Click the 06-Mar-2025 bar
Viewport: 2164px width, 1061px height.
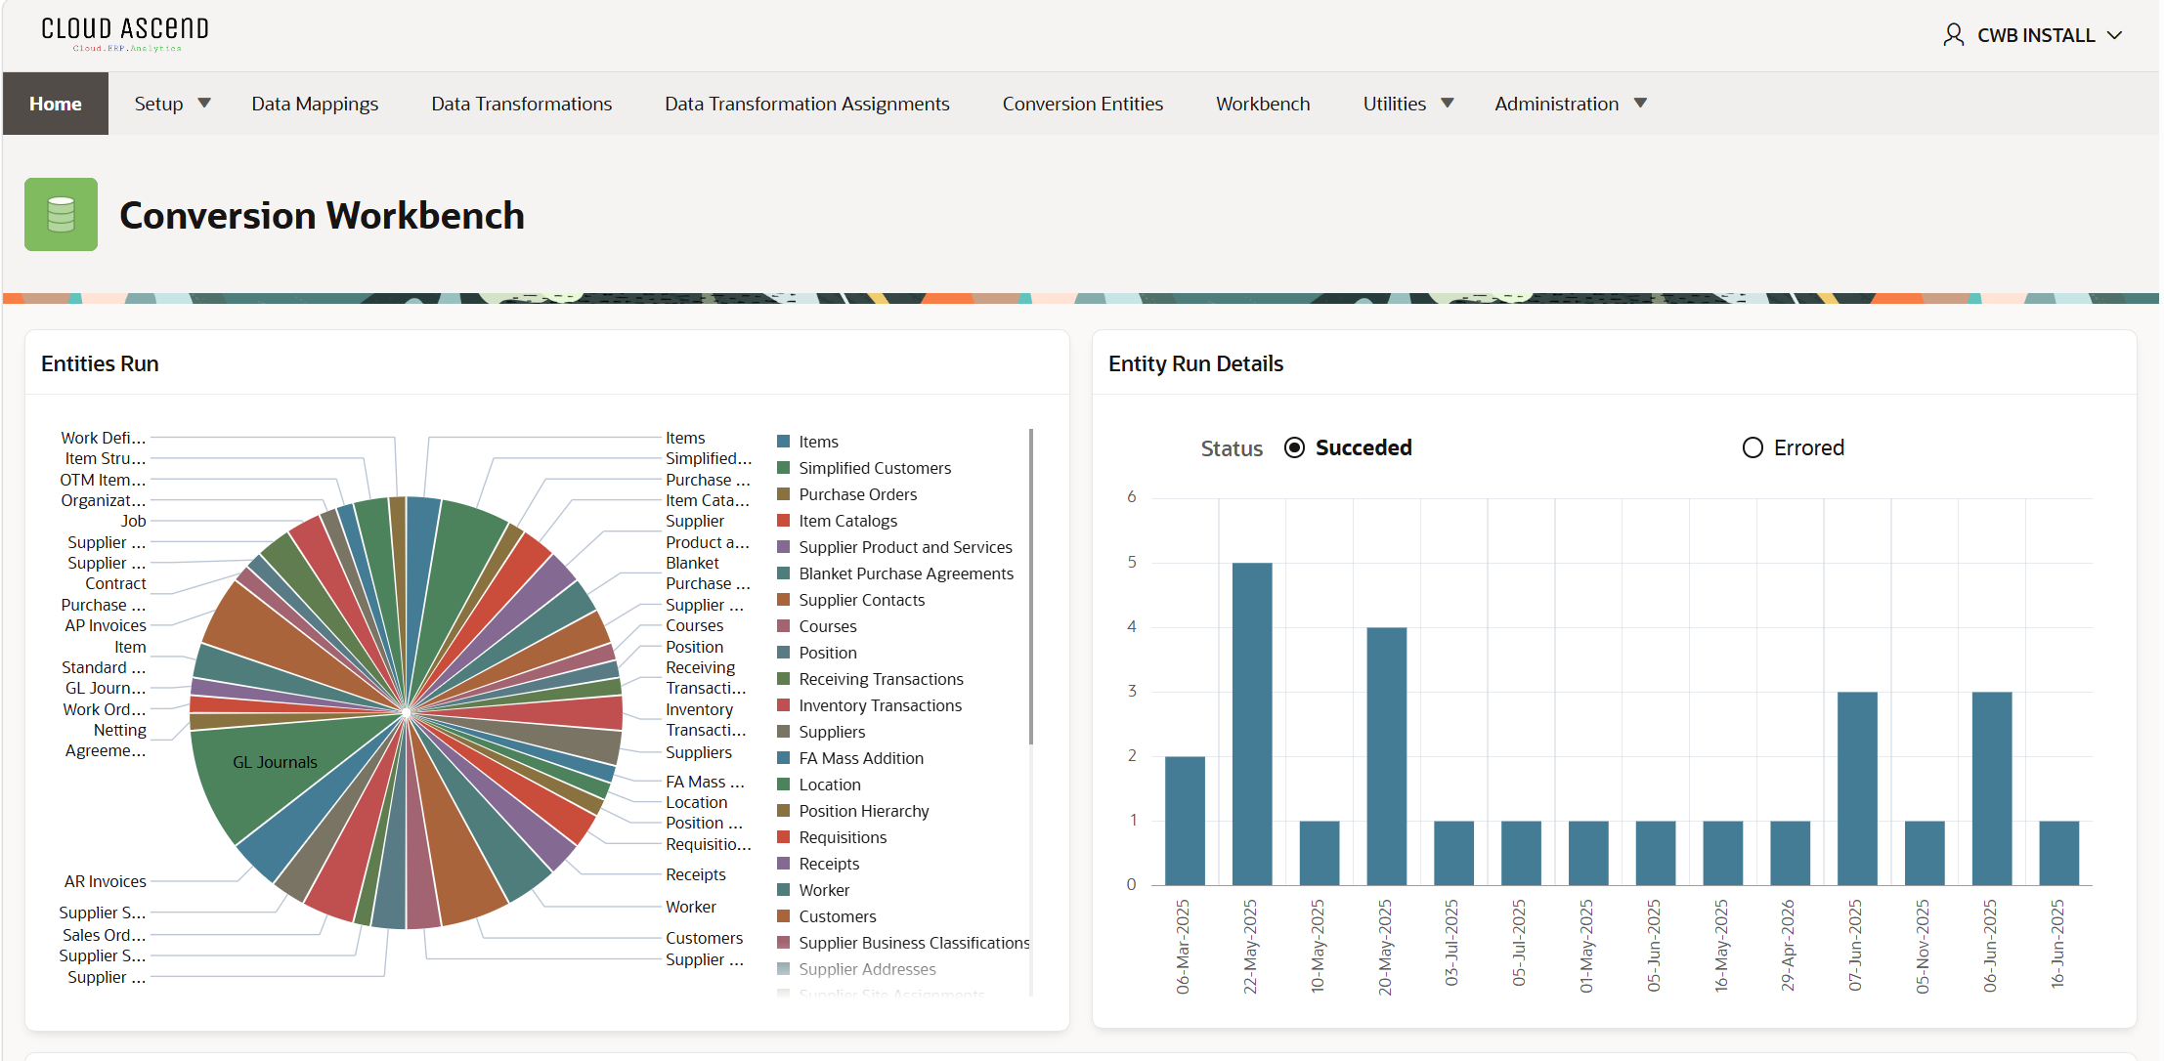(x=1185, y=821)
